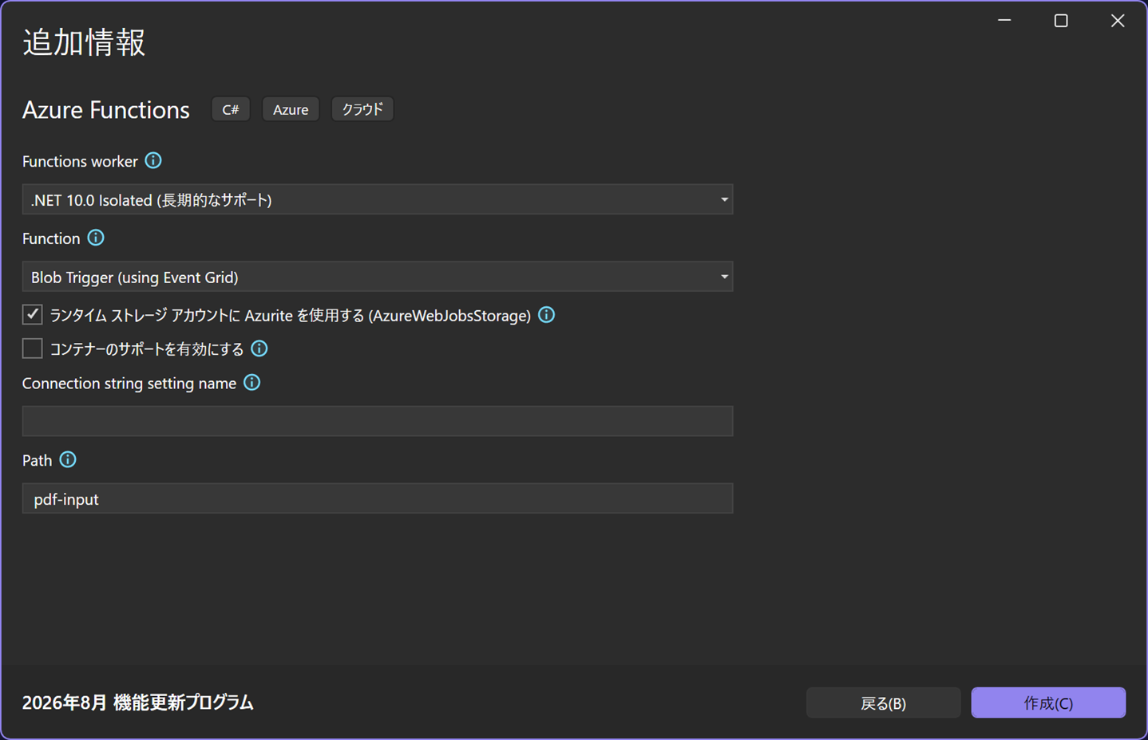Click the info icon beside Path
1148x740 pixels.
68,460
